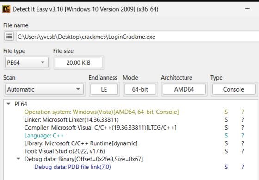Image resolution: width=259 pixels, height=180 pixels.
Task: Collapse the Debug data Binary node
Action: (x=18, y=159)
